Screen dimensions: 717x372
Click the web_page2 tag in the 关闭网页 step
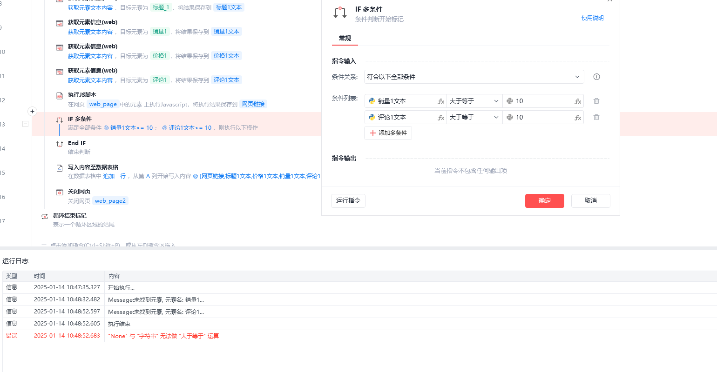pos(110,201)
